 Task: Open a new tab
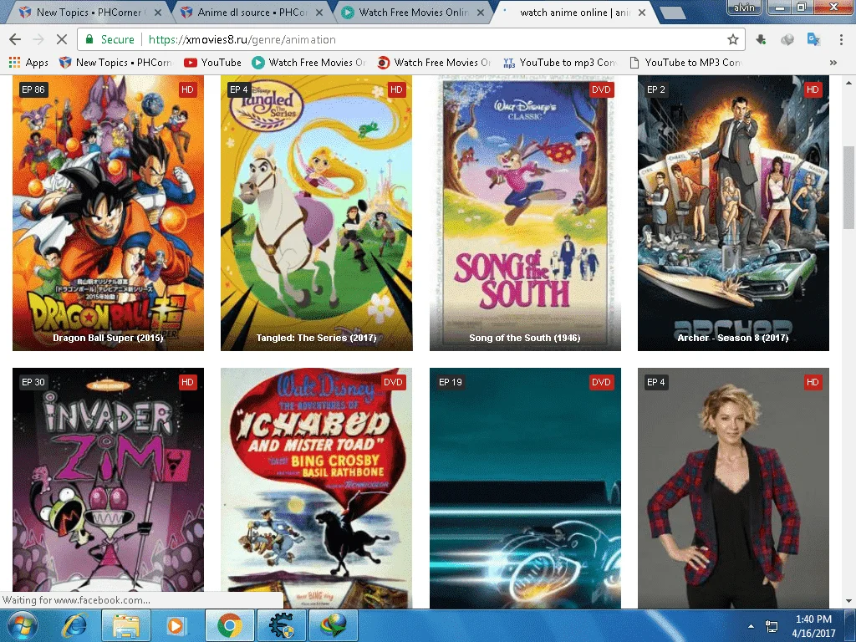pyautogui.click(x=672, y=13)
